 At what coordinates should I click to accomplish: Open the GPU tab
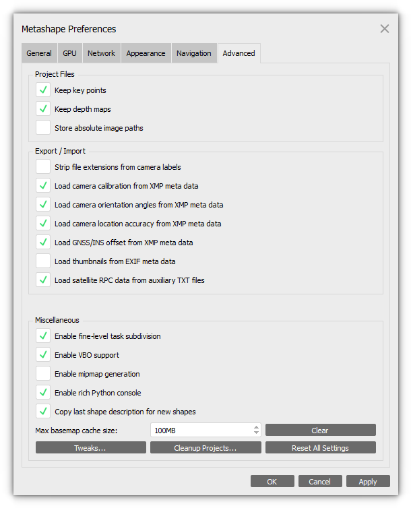tap(69, 53)
